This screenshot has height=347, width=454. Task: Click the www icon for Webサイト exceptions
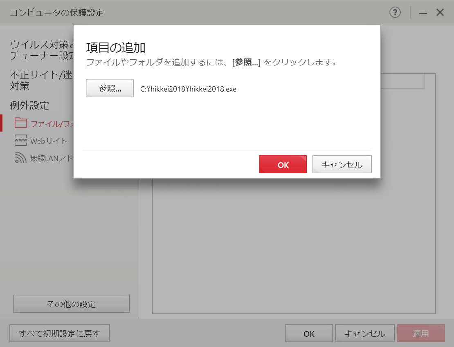20,141
